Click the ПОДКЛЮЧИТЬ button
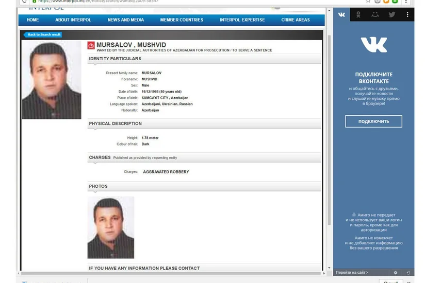 point(374,121)
